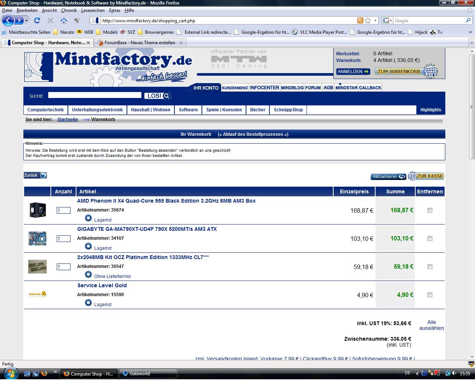Click the Firefox Back navigation button
The image size is (475, 380).
(8, 20)
